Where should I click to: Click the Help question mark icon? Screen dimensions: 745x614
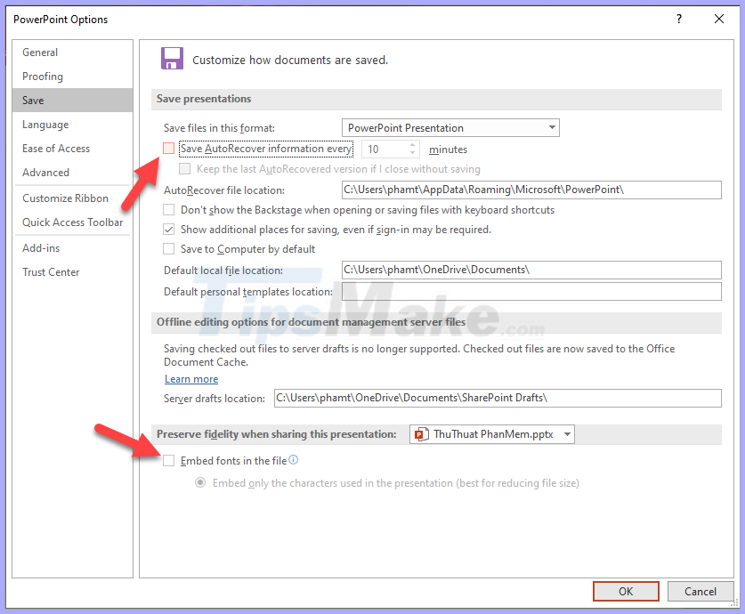(x=678, y=19)
